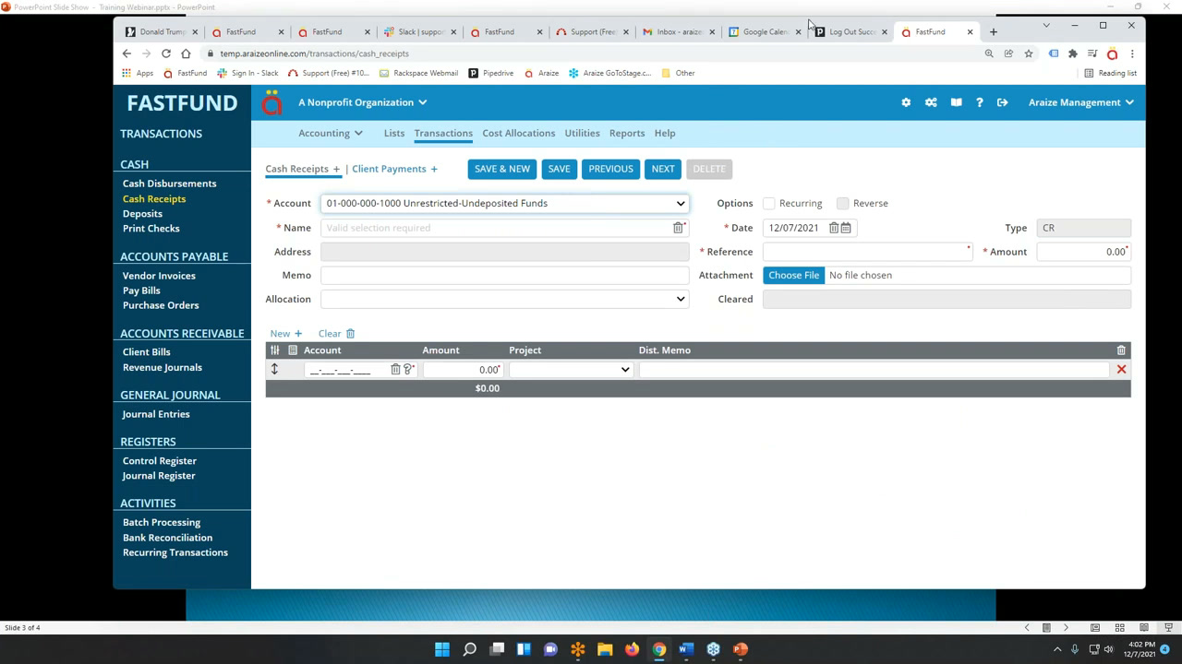Click the PREVIOUS button
This screenshot has width=1182, height=664.
click(x=611, y=169)
